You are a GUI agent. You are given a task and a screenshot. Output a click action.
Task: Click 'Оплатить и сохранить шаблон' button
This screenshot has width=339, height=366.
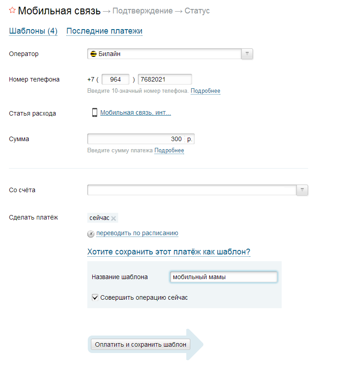click(x=141, y=344)
